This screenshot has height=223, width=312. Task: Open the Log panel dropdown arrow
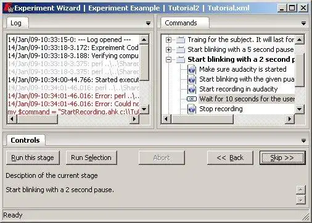[x=148, y=23]
